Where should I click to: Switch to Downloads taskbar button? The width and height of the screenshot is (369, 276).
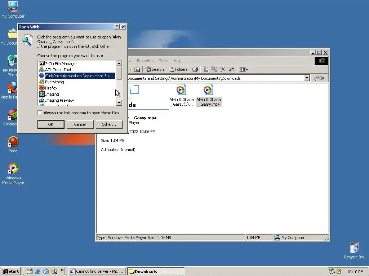pos(156,272)
